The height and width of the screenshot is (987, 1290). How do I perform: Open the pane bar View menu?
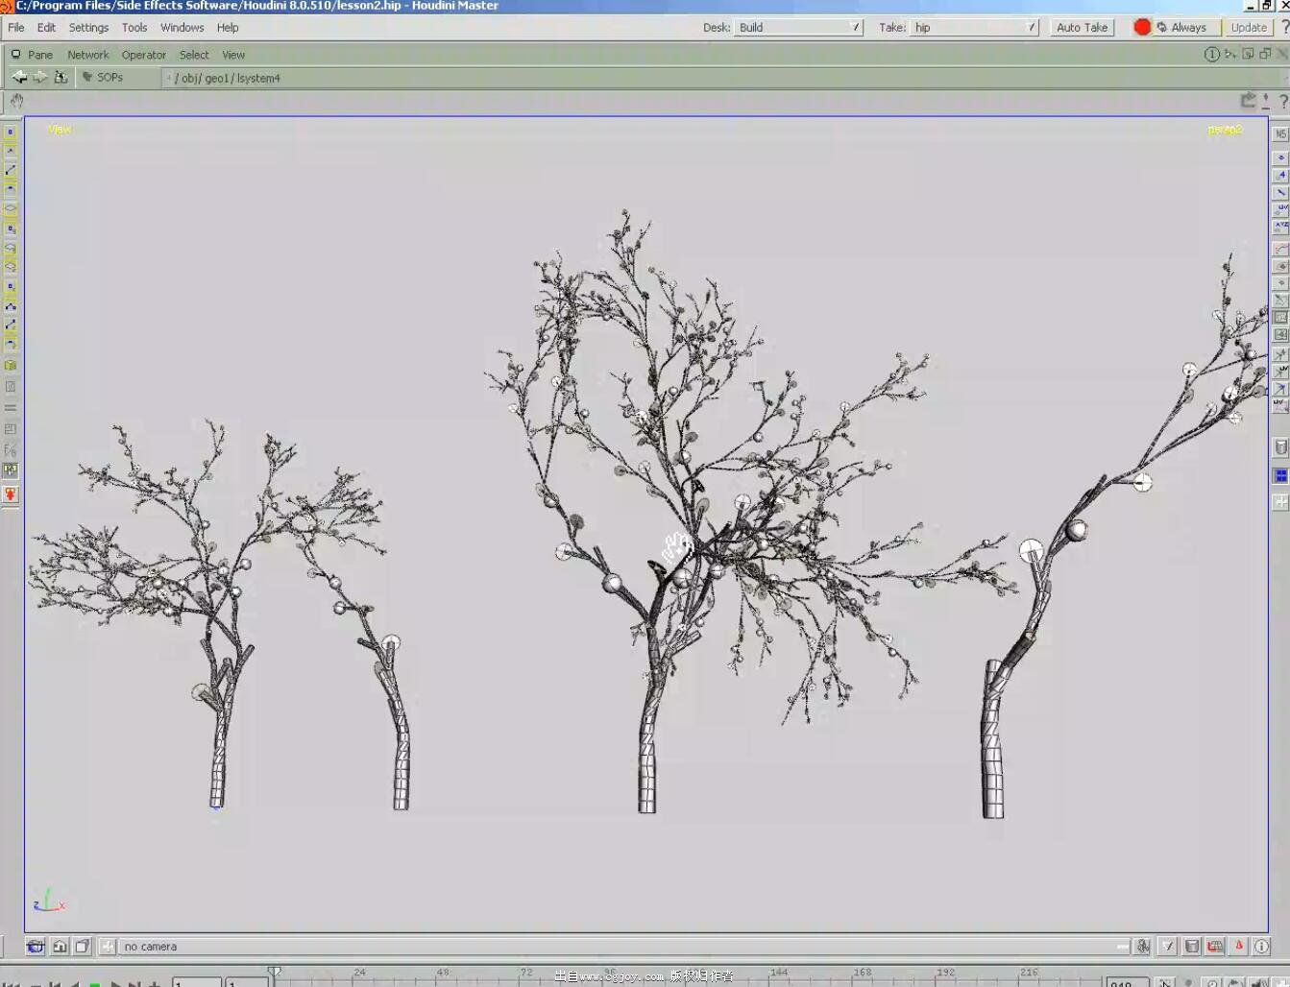(233, 55)
